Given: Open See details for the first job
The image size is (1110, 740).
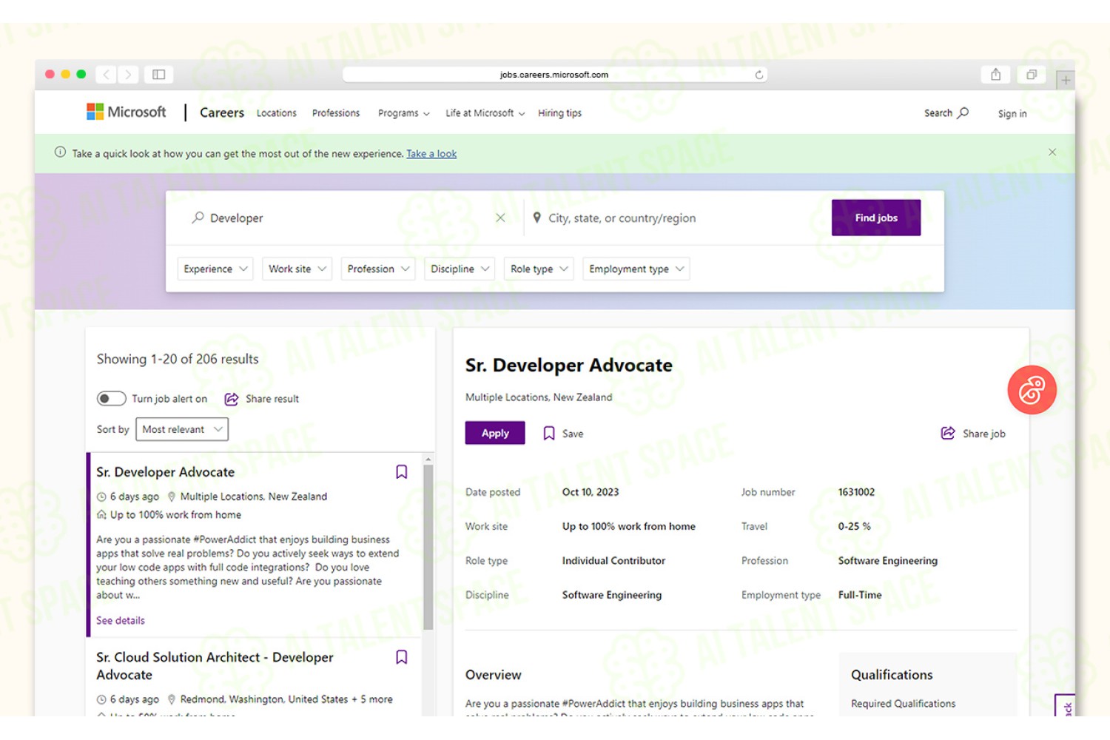Looking at the screenshot, I should click(121, 620).
